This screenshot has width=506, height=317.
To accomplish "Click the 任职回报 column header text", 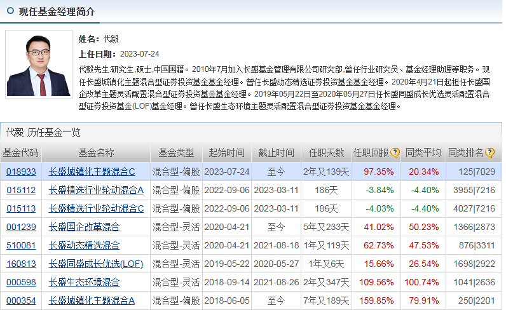I will [x=371, y=153].
